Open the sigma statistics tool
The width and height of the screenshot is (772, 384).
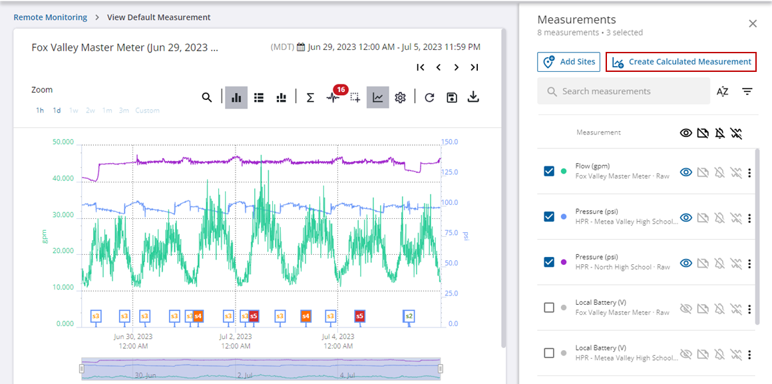click(x=310, y=98)
